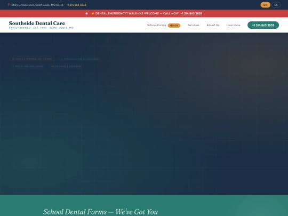This screenshot has width=288, height=216.
Task: Open School Forms menu item
Action: tap(156, 25)
